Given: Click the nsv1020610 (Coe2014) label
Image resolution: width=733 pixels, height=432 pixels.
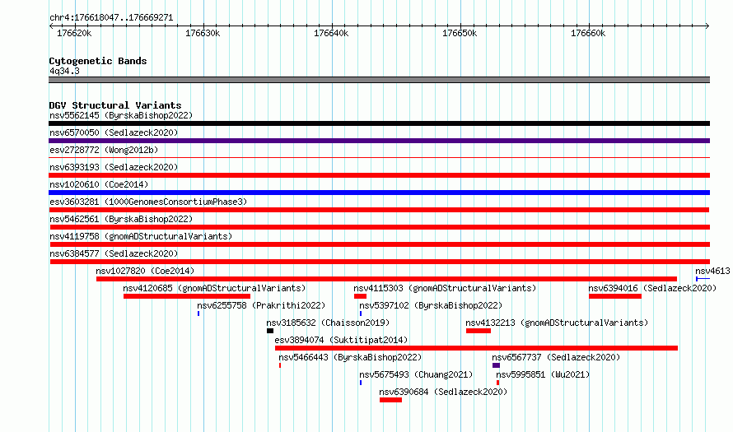Looking at the screenshot, I should click(x=99, y=184).
